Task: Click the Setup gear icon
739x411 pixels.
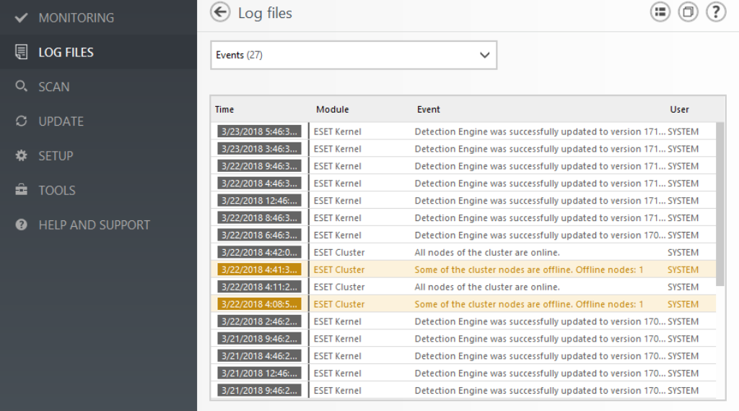Action: (21, 156)
